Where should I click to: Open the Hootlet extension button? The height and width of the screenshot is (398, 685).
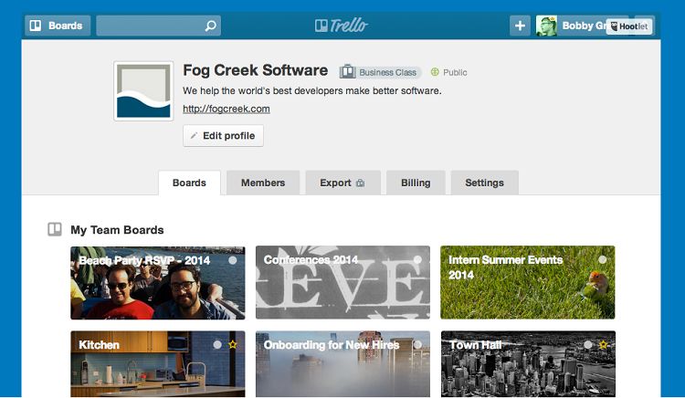(x=629, y=26)
